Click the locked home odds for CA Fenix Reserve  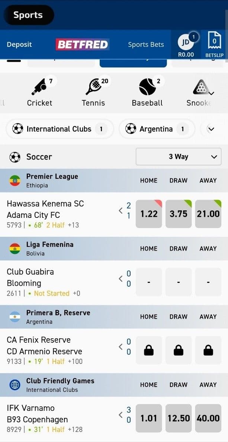tap(149, 350)
